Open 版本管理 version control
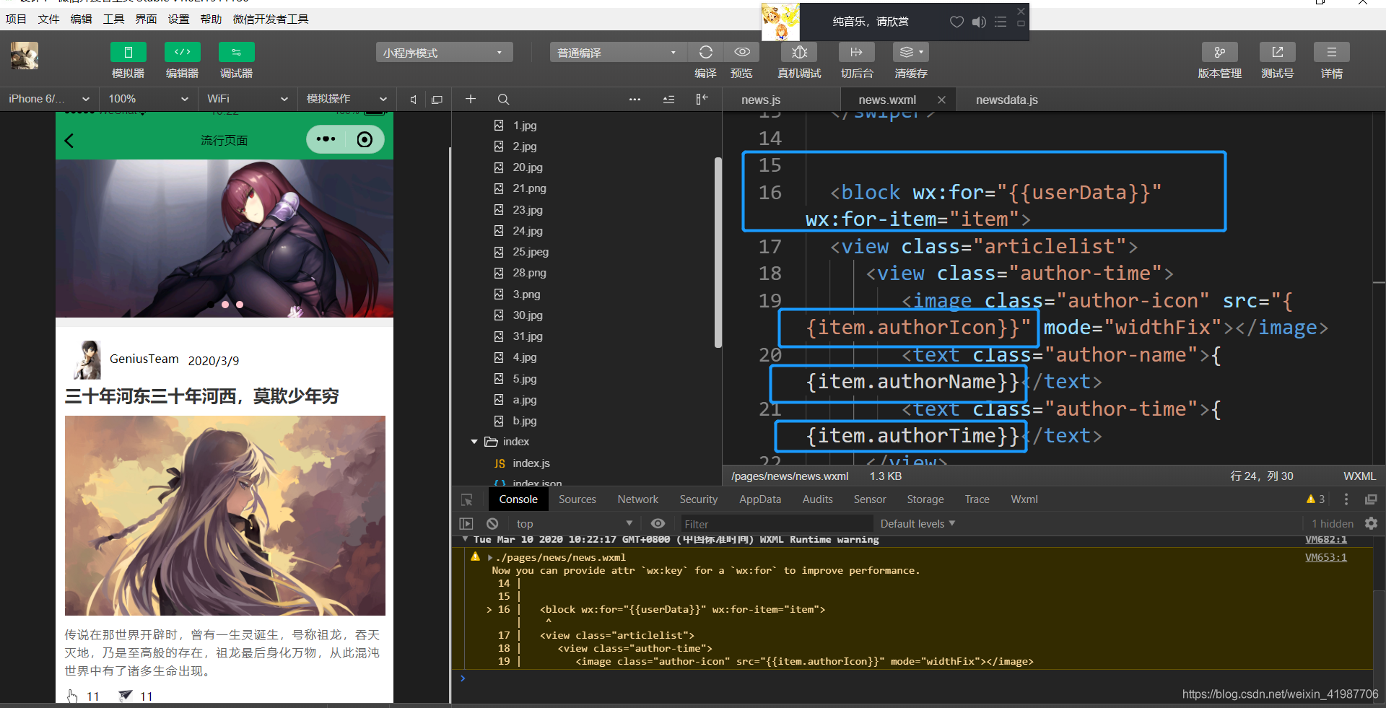The height and width of the screenshot is (708, 1386). click(x=1219, y=53)
